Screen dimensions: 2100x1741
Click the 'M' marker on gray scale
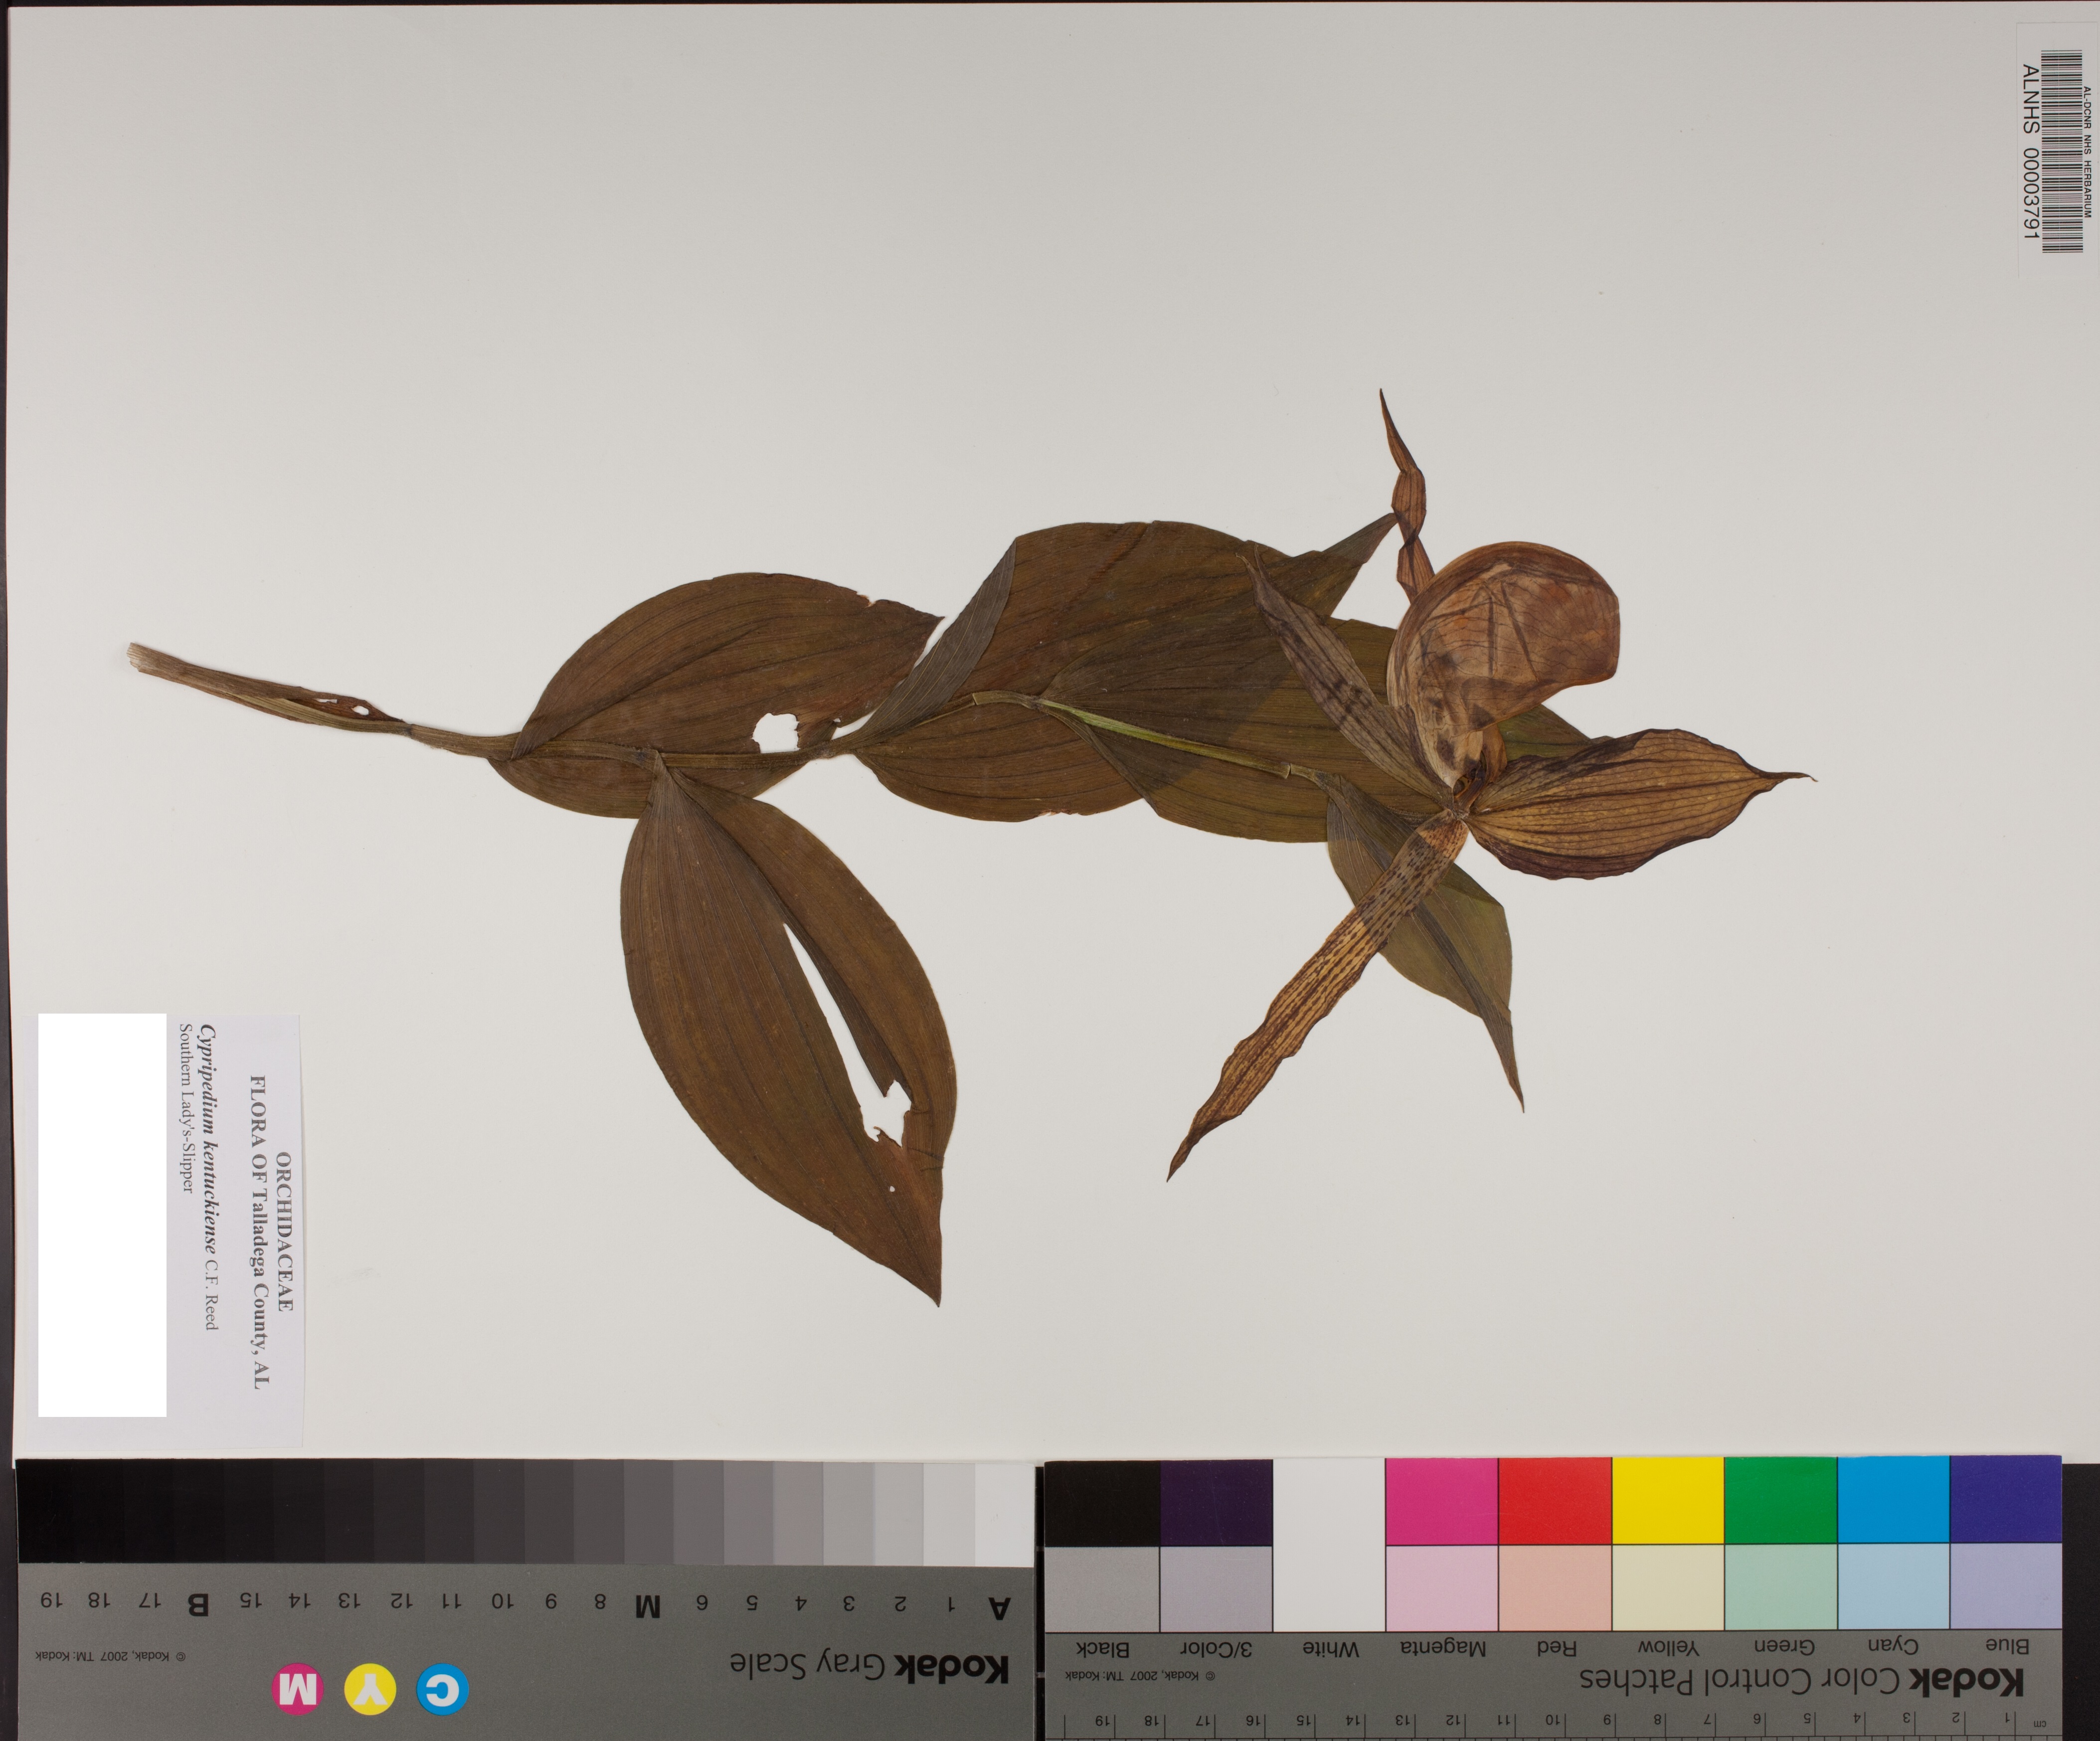pos(648,1607)
